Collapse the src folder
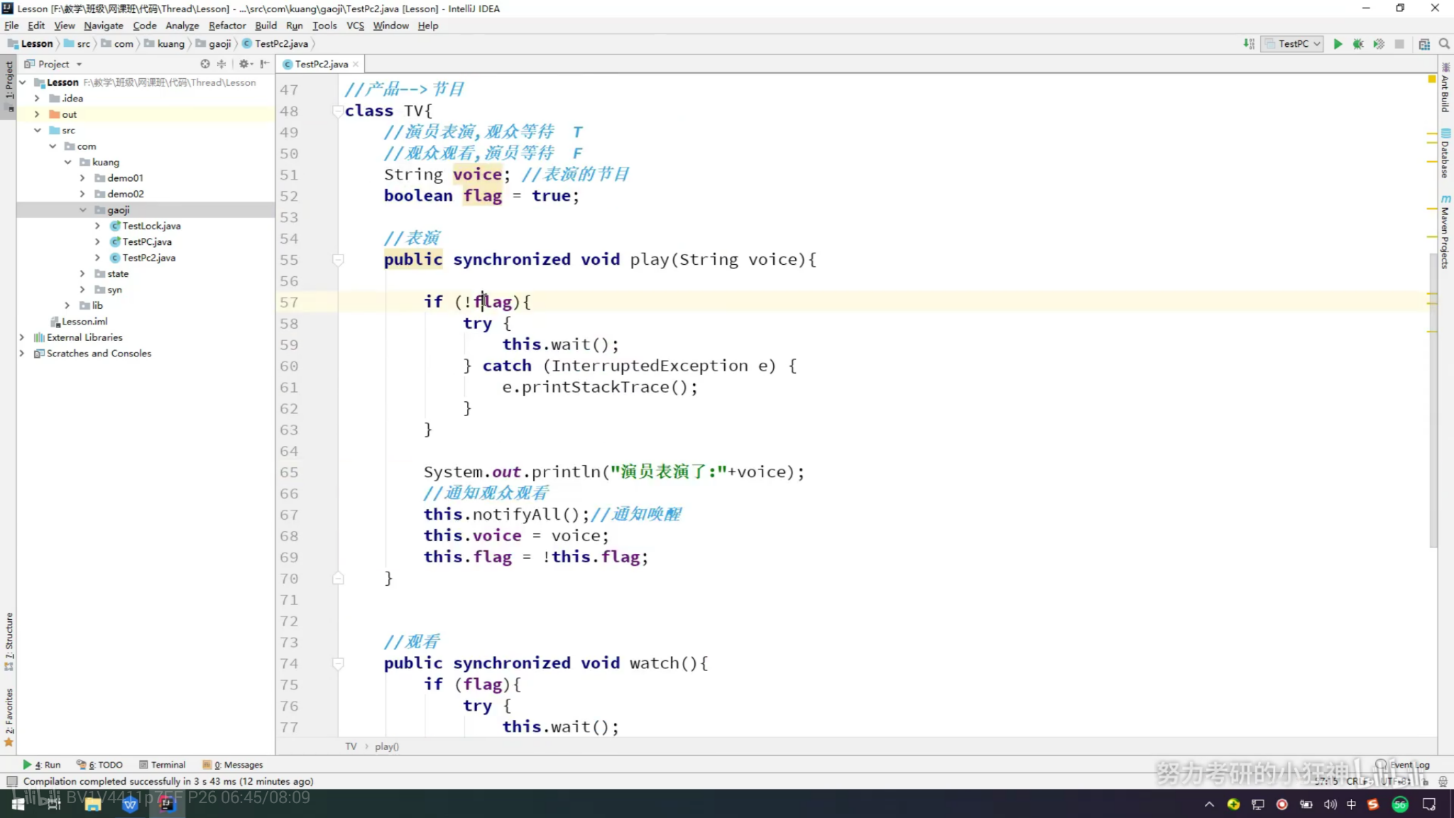1454x818 pixels. pyautogui.click(x=37, y=130)
